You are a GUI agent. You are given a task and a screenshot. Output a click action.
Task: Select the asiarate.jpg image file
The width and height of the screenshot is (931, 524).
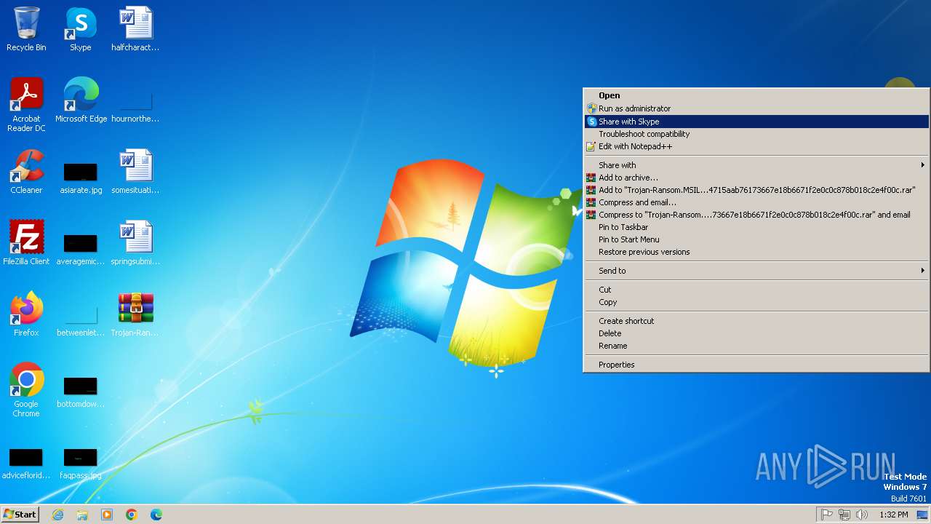[x=81, y=178]
